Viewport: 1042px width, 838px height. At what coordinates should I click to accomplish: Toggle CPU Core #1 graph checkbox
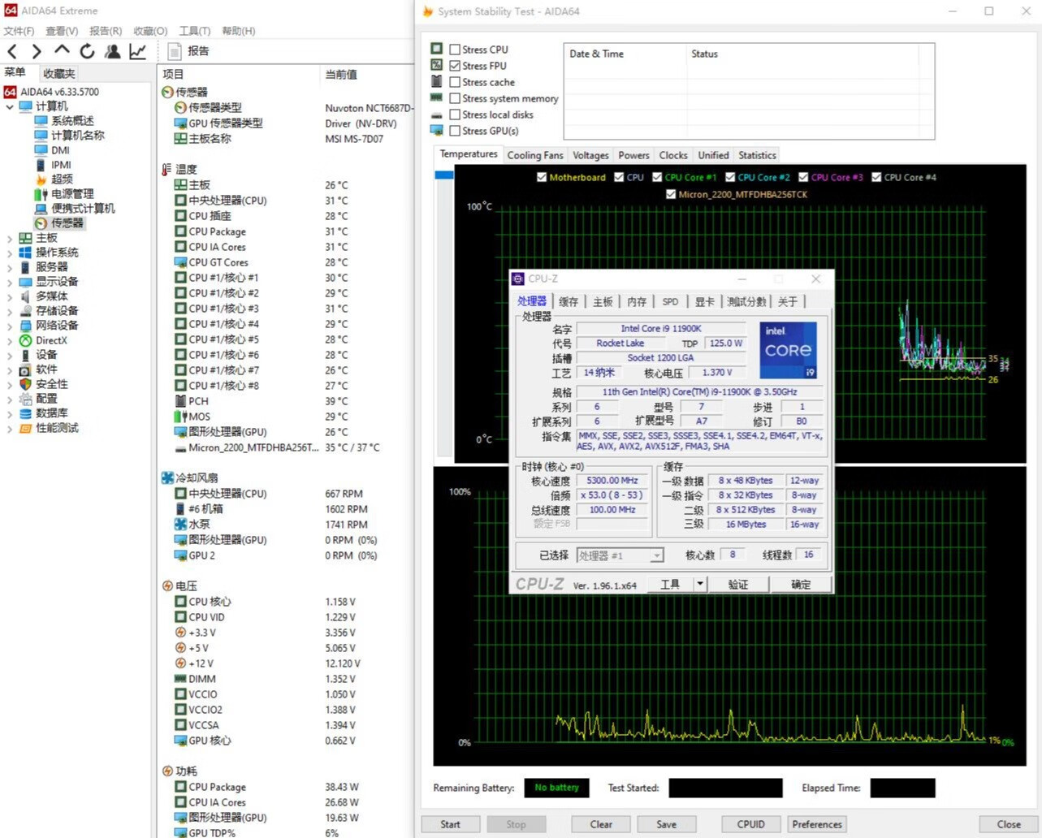click(x=657, y=177)
